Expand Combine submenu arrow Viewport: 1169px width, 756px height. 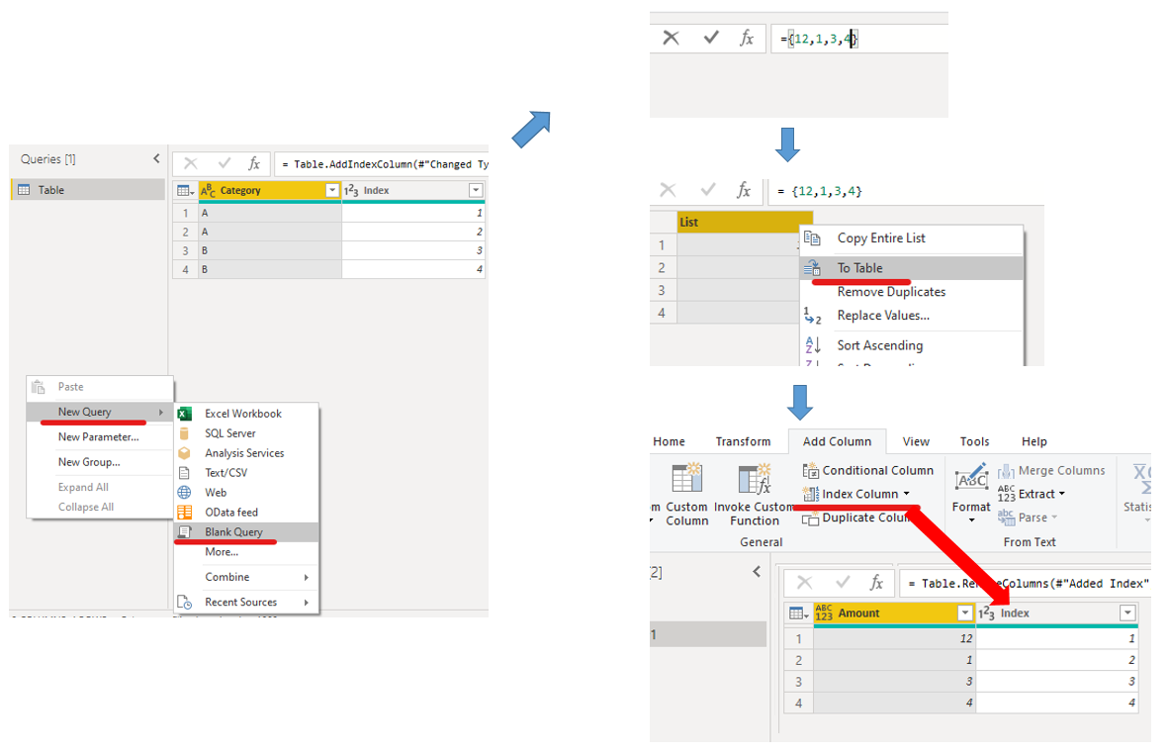pos(306,578)
